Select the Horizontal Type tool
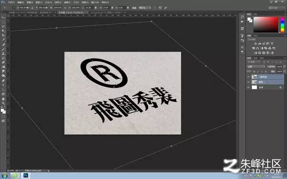The height and width of the screenshot is (179, 287). pos(3,85)
